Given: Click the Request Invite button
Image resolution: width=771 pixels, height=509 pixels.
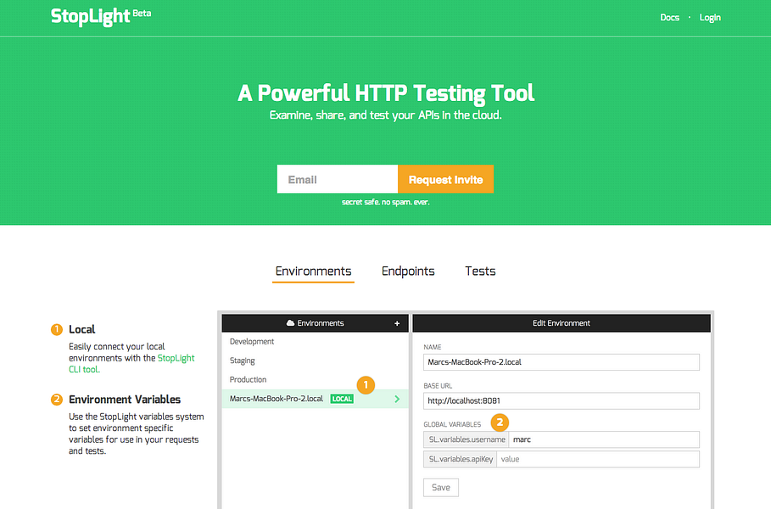Looking at the screenshot, I should click(x=445, y=179).
